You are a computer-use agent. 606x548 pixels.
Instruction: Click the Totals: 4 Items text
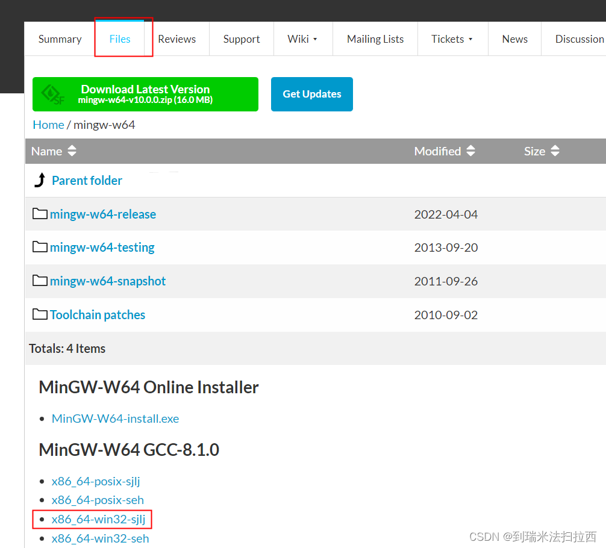coord(67,348)
